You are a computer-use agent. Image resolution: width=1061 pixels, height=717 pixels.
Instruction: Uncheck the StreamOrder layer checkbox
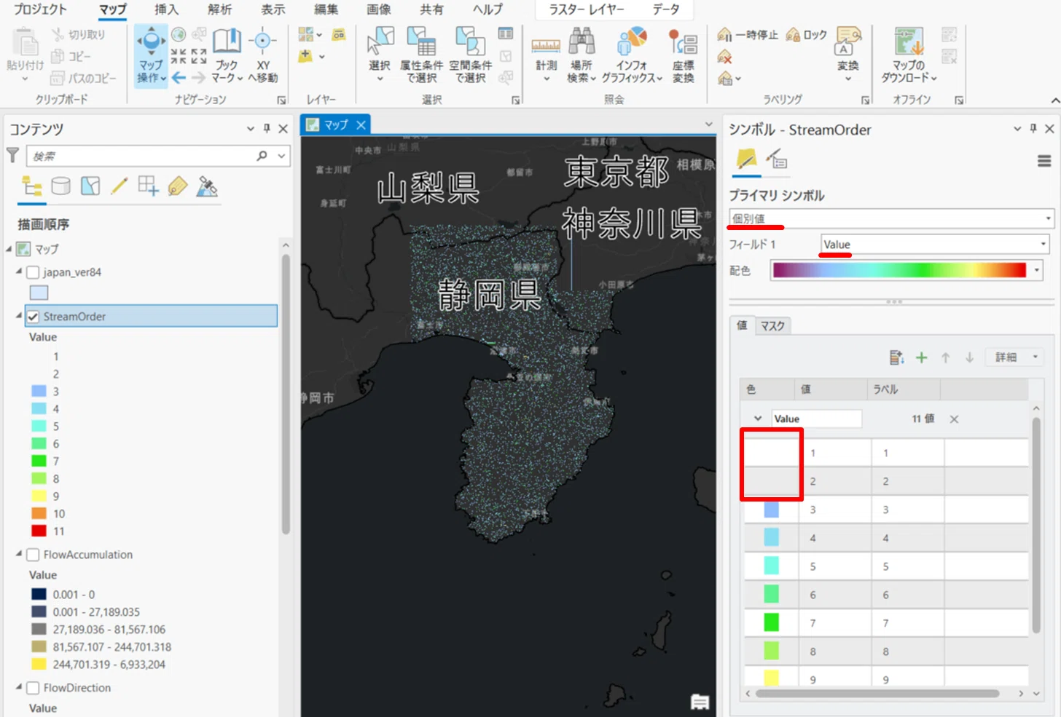point(33,317)
